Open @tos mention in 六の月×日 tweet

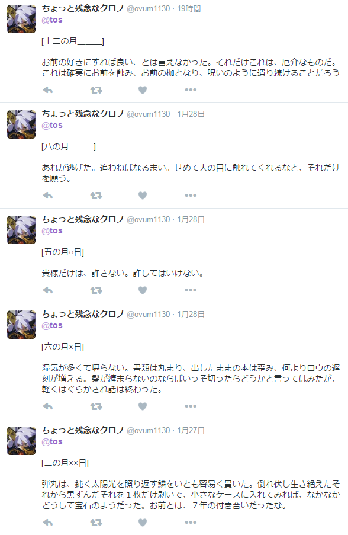click(52, 325)
